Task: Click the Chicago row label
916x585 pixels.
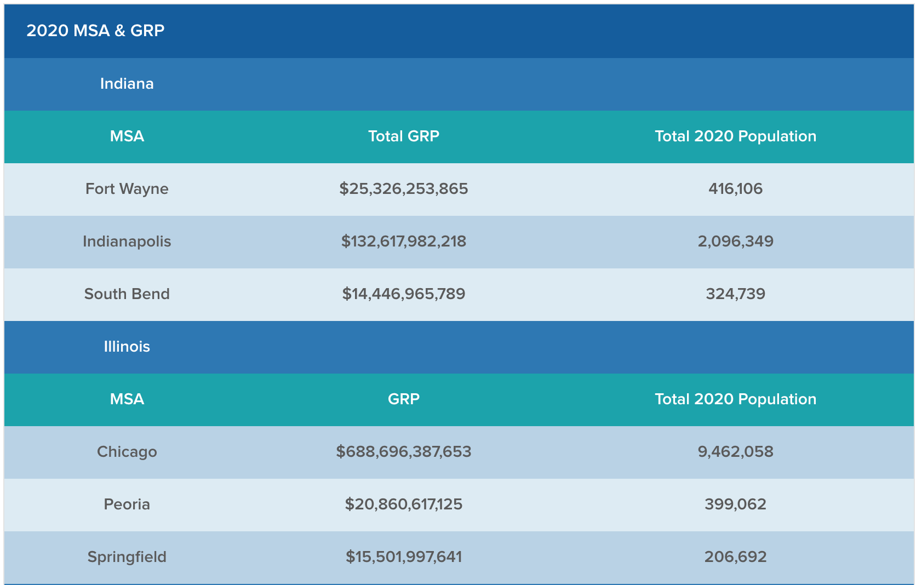Action: pos(127,452)
